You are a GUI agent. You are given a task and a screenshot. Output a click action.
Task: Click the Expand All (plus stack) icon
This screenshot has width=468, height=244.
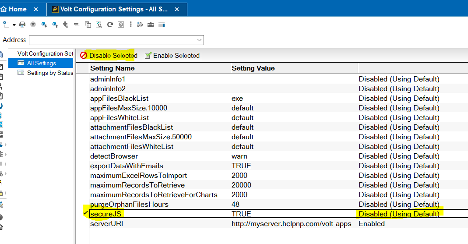[66, 25]
